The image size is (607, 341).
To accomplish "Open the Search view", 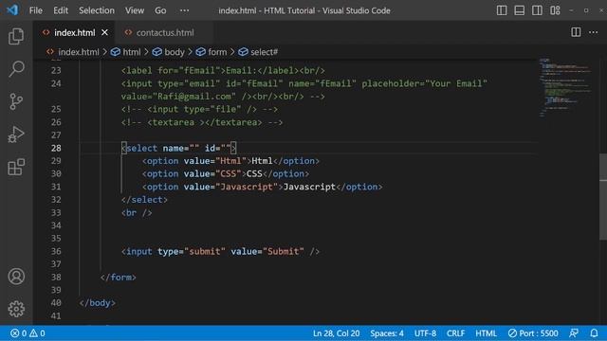I will click(x=16, y=69).
